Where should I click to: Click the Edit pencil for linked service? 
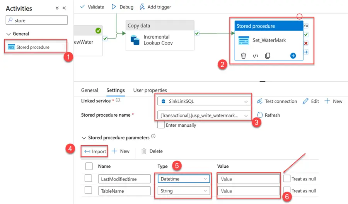click(x=305, y=101)
